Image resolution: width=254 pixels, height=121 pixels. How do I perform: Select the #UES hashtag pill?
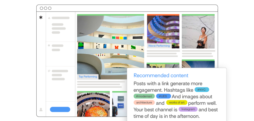pyautogui.click(x=163, y=96)
